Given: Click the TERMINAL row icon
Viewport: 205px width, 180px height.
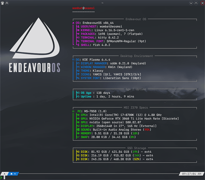Looking at the screenshot, I should 78,37.
